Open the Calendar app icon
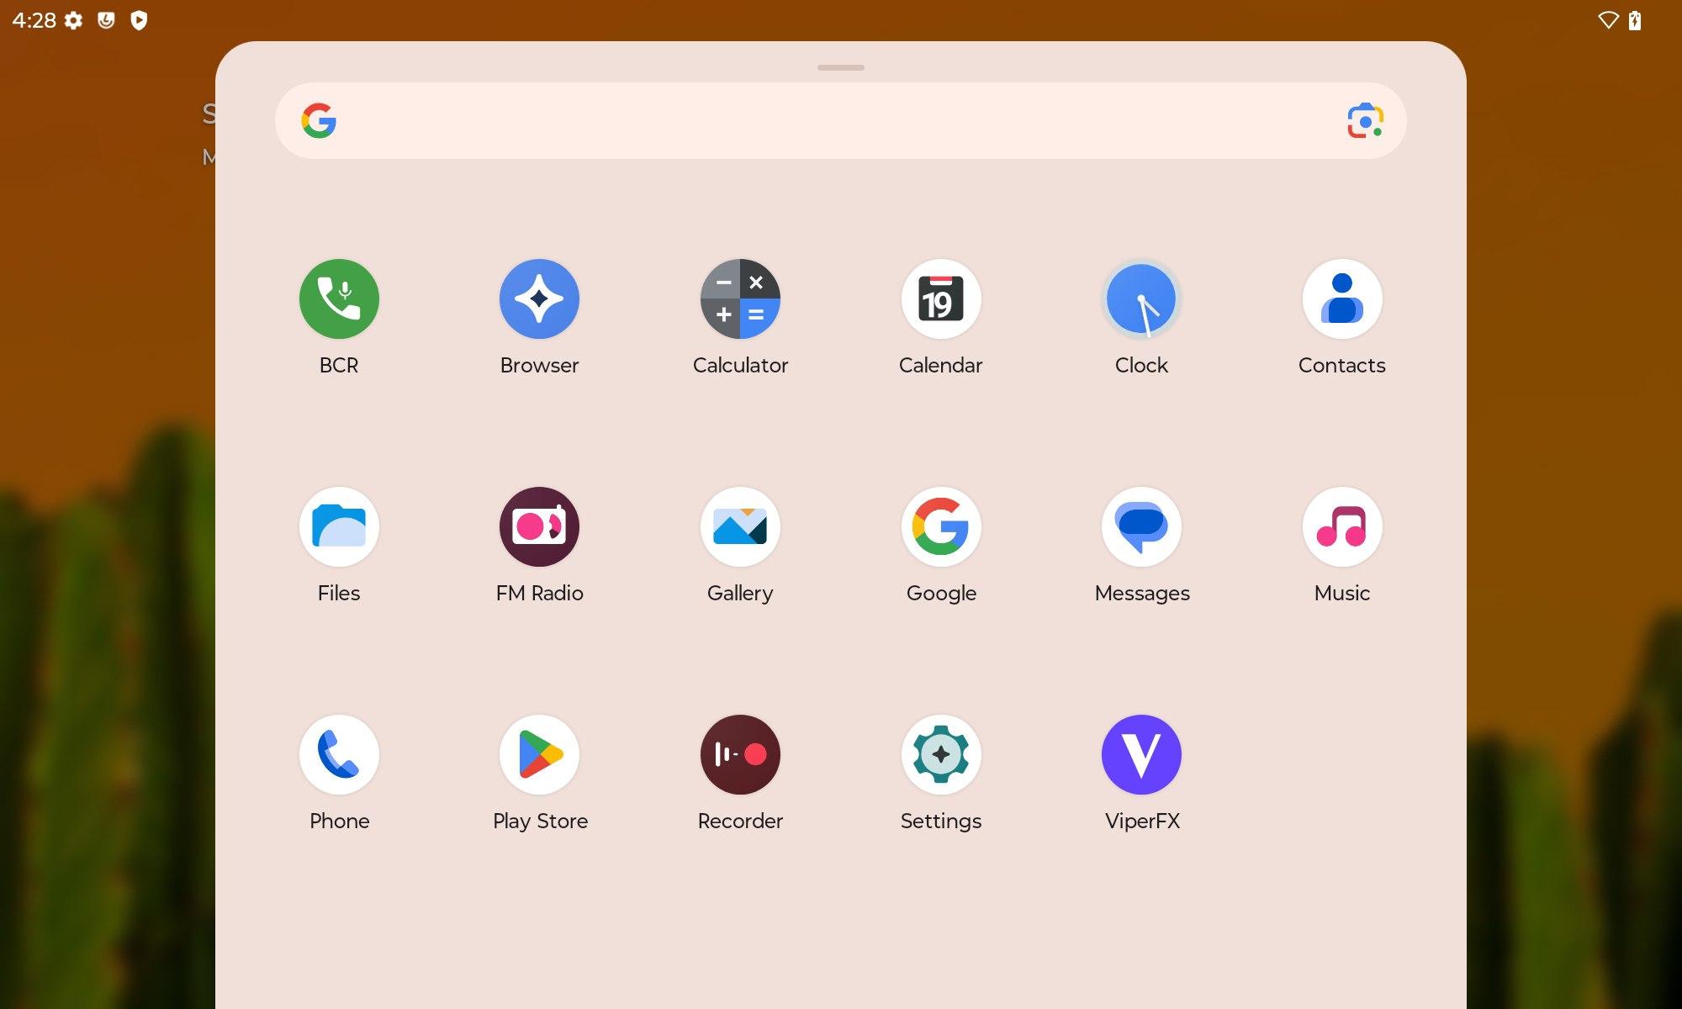Screen dimensions: 1682x1009 click(x=941, y=299)
